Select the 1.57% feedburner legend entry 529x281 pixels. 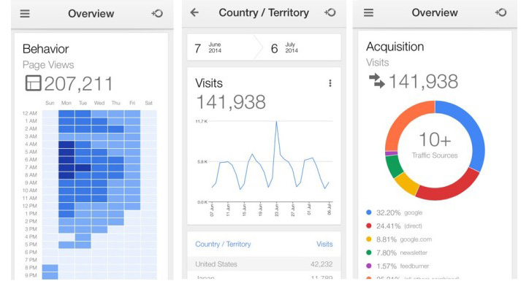point(397,266)
